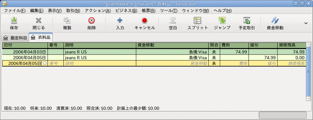This screenshot has height=120, width=313.
Task: Open the 編集(E) menu
Action: (x=37, y=11)
